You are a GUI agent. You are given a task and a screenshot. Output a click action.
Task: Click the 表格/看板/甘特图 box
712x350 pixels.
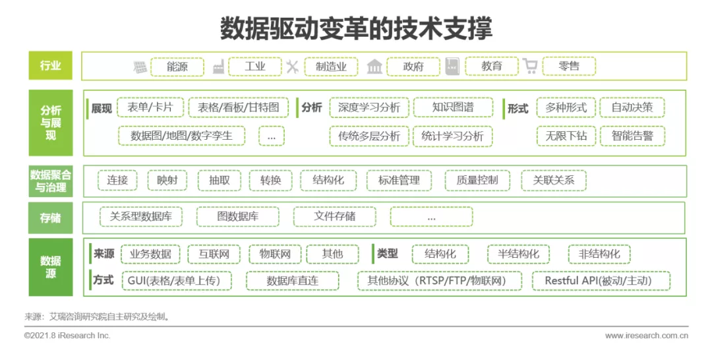[239, 107]
